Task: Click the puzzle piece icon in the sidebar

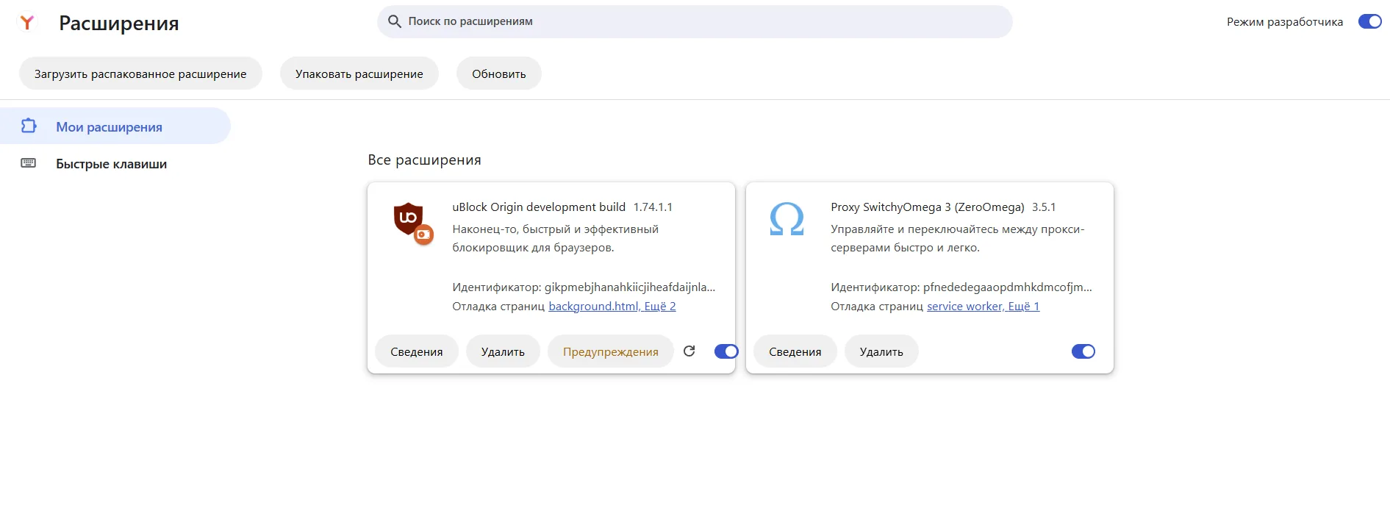Action: coord(29,126)
